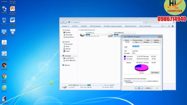
Task: Click the blue Used space color box
Action: pos(125,57)
